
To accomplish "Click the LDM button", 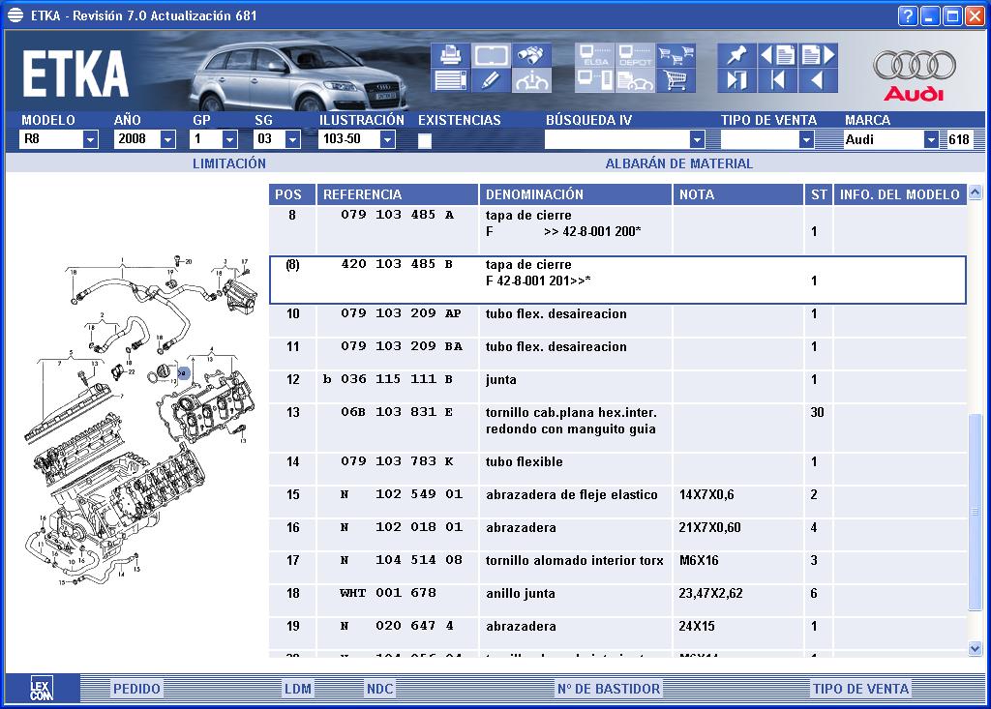I will 298,689.
